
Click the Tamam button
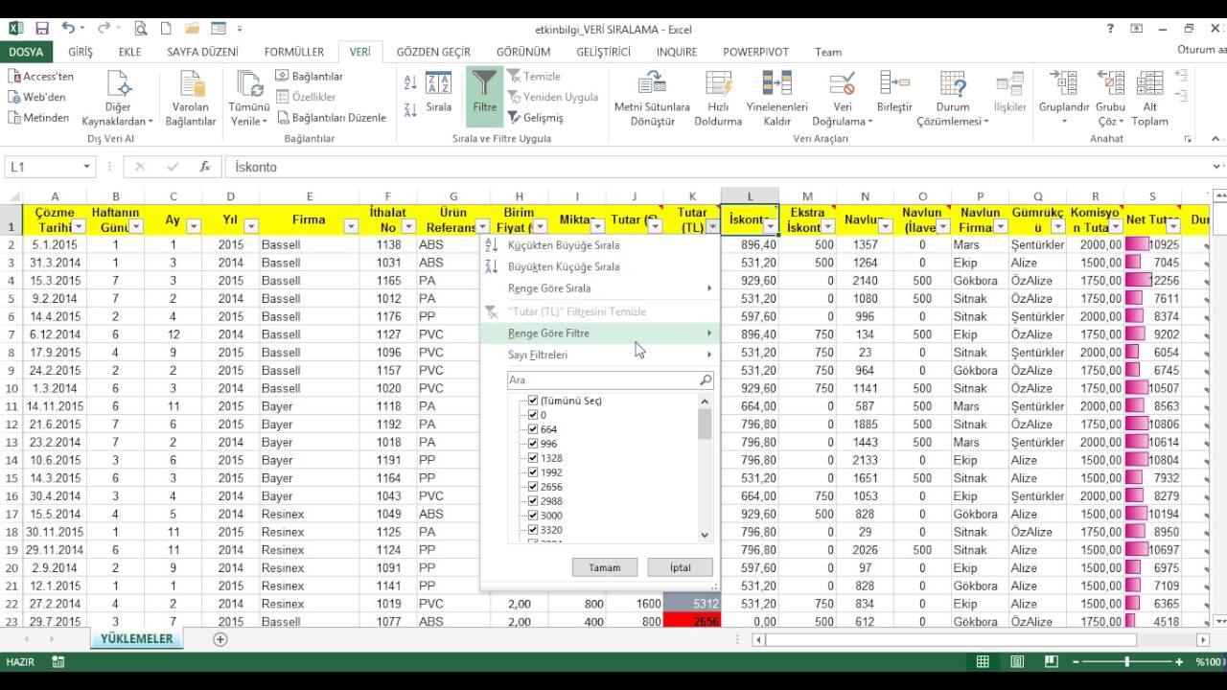pyautogui.click(x=605, y=567)
